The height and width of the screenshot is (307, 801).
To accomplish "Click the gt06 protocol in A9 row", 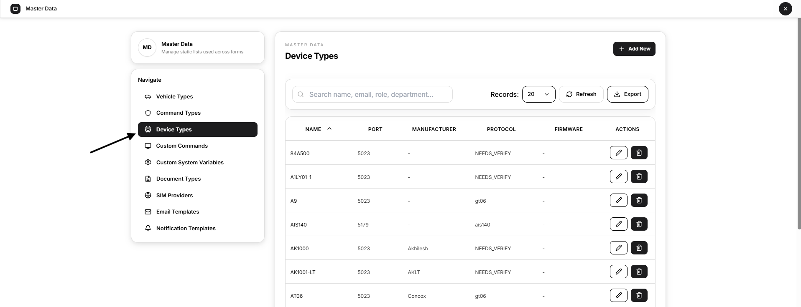I will tap(480, 201).
